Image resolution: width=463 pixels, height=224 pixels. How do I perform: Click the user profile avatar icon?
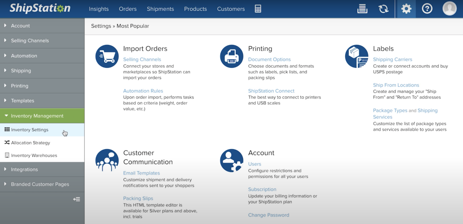pos(449,8)
